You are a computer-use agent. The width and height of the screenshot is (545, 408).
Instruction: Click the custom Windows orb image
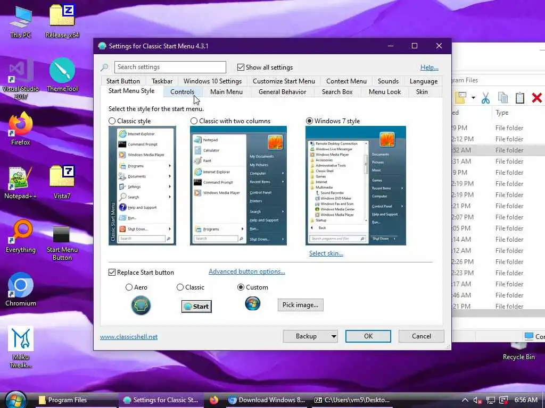[x=253, y=303]
